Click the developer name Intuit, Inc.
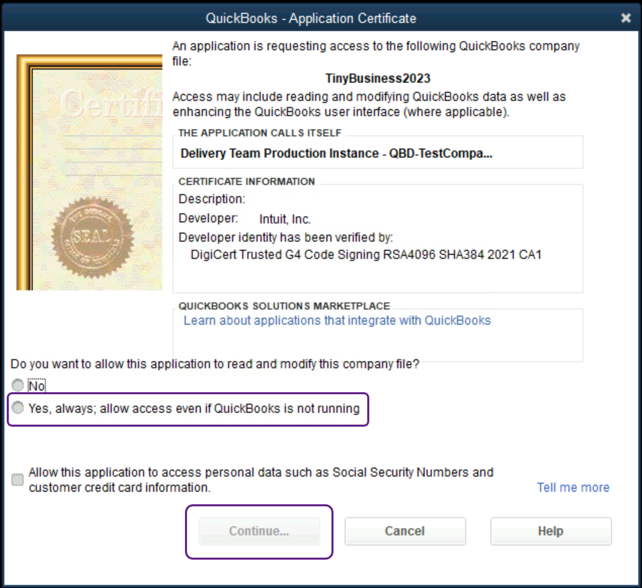Screen dimensions: 642x588 pyautogui.click(x=285, y=219)
